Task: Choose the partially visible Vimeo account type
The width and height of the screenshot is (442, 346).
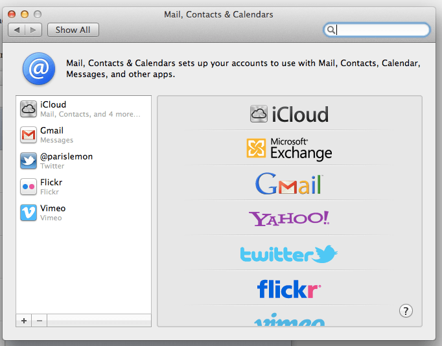Action: click(x=289, y=319)
